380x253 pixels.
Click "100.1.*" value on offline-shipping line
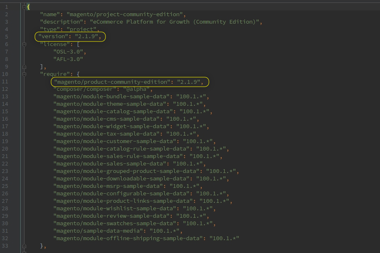pos(224,238)
